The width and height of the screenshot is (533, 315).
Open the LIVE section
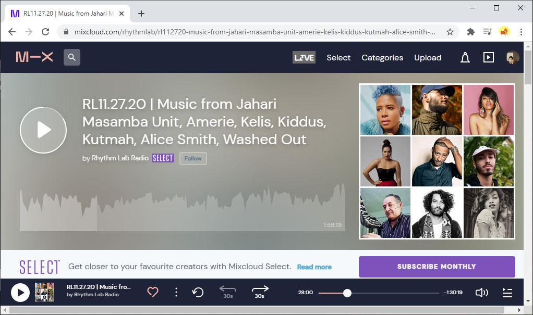click(x=304, y=57)
